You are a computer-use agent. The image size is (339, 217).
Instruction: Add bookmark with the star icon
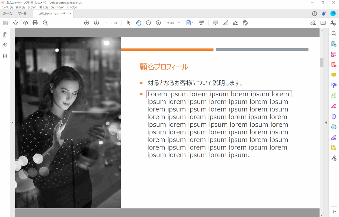point(15,23)
